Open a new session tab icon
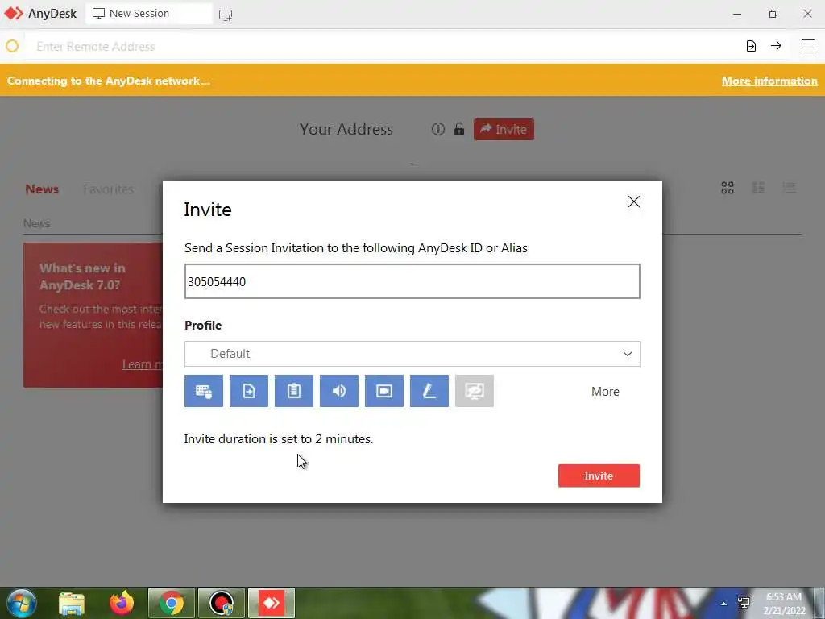825x619 pixels. [x=226, y=15]
